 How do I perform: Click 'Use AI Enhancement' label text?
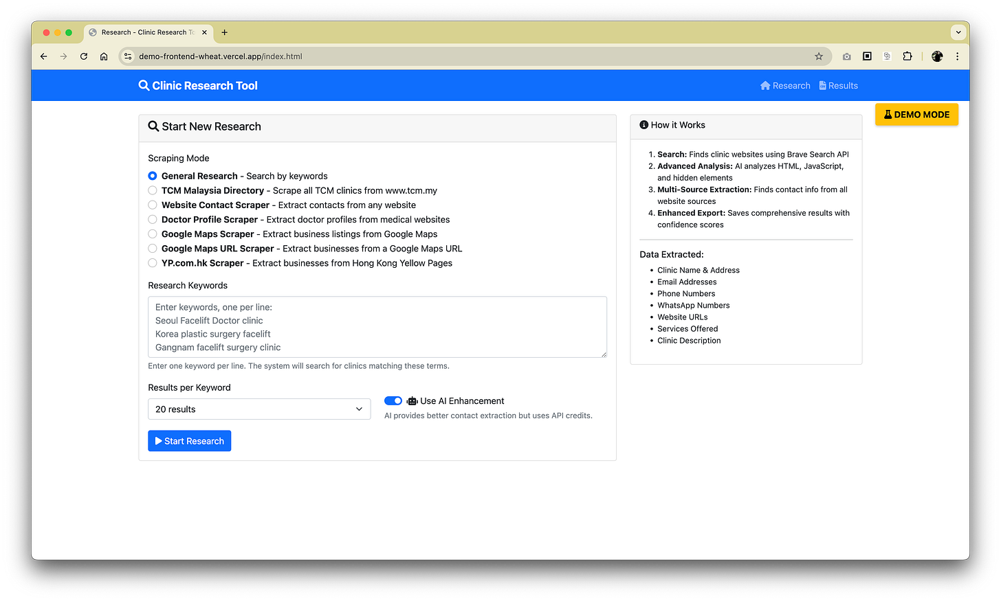[x=462, y=401]
